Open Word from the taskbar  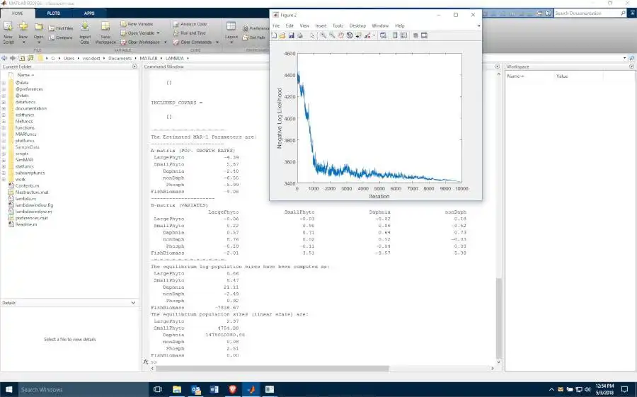214,389
